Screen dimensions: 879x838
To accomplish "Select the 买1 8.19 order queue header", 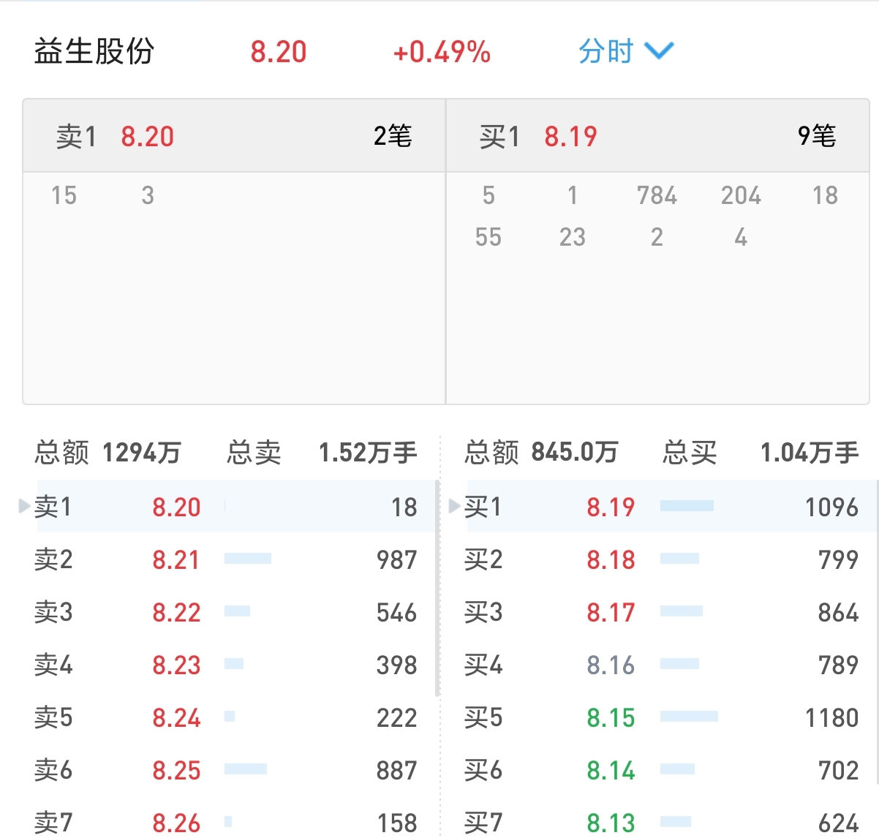I will 657,136.
